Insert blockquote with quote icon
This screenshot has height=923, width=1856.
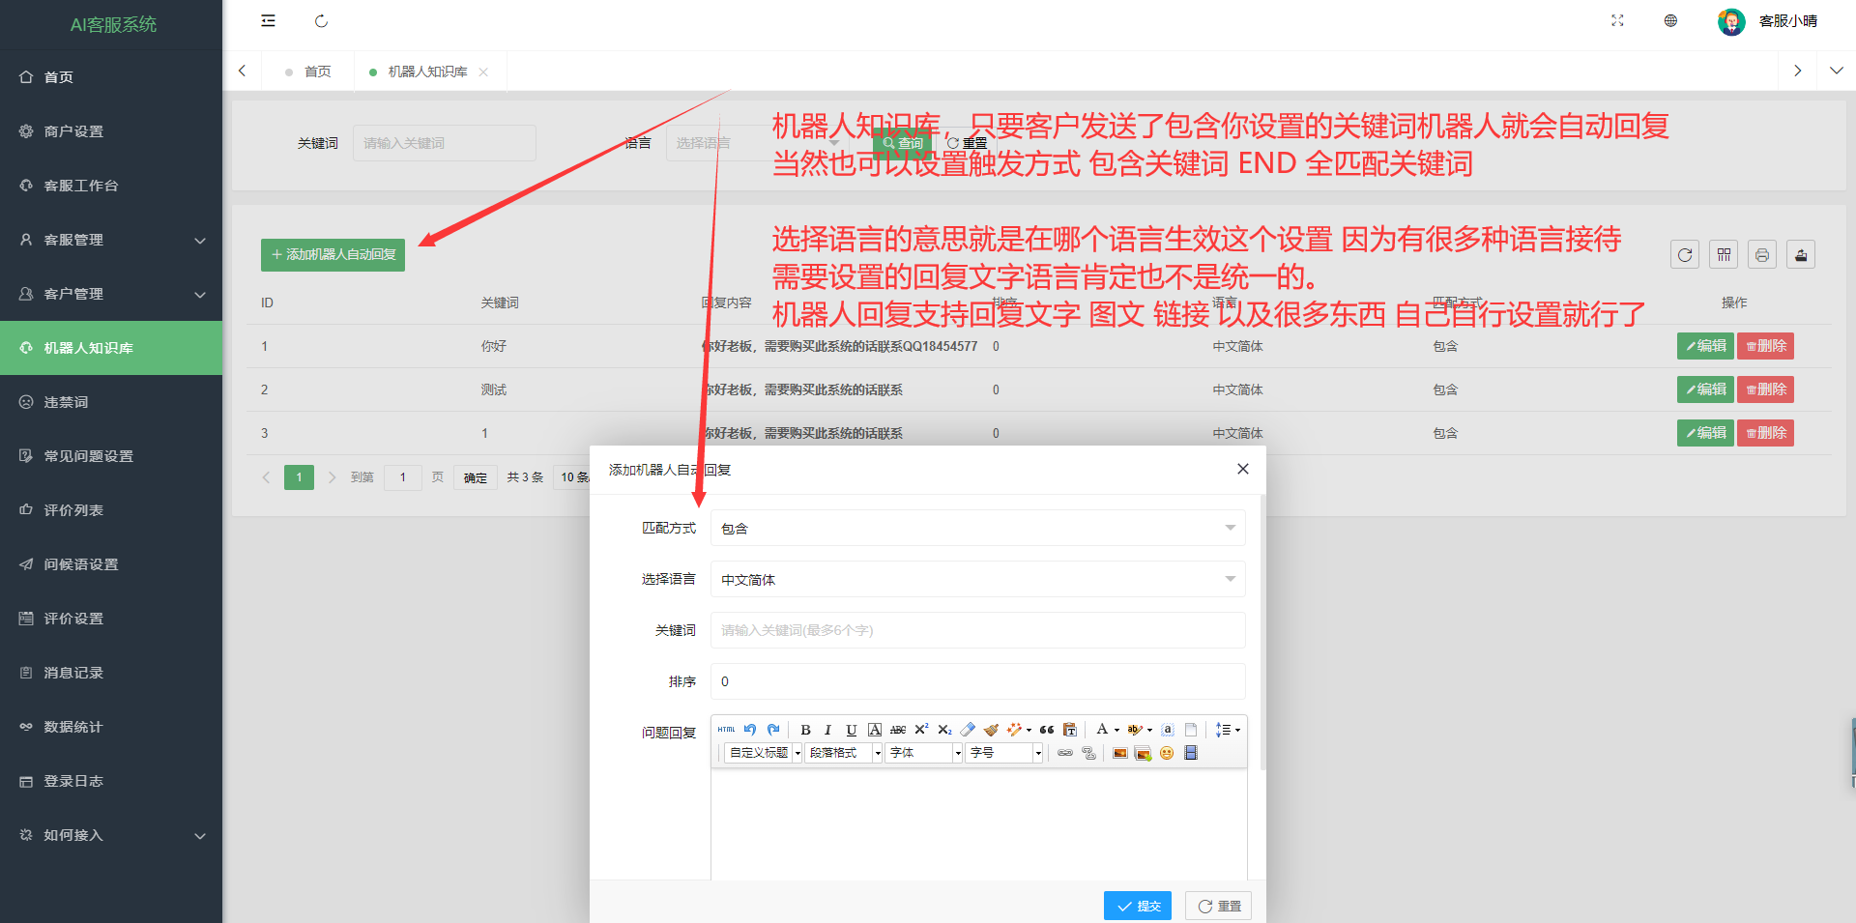click(x=1047, y=730)
